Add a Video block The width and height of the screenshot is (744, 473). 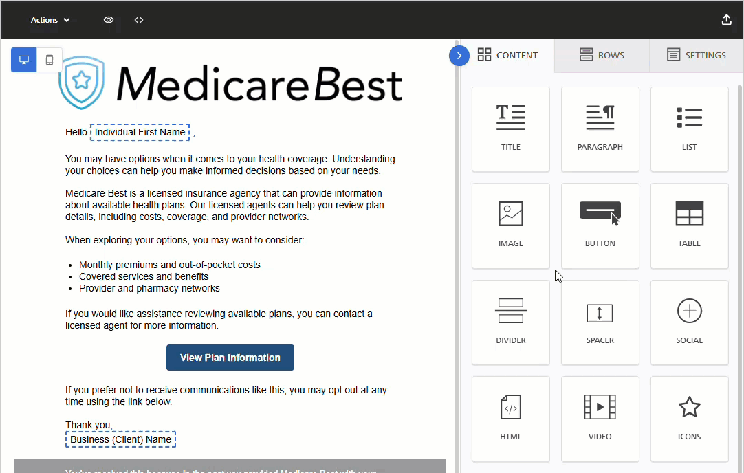click(600, 419)
